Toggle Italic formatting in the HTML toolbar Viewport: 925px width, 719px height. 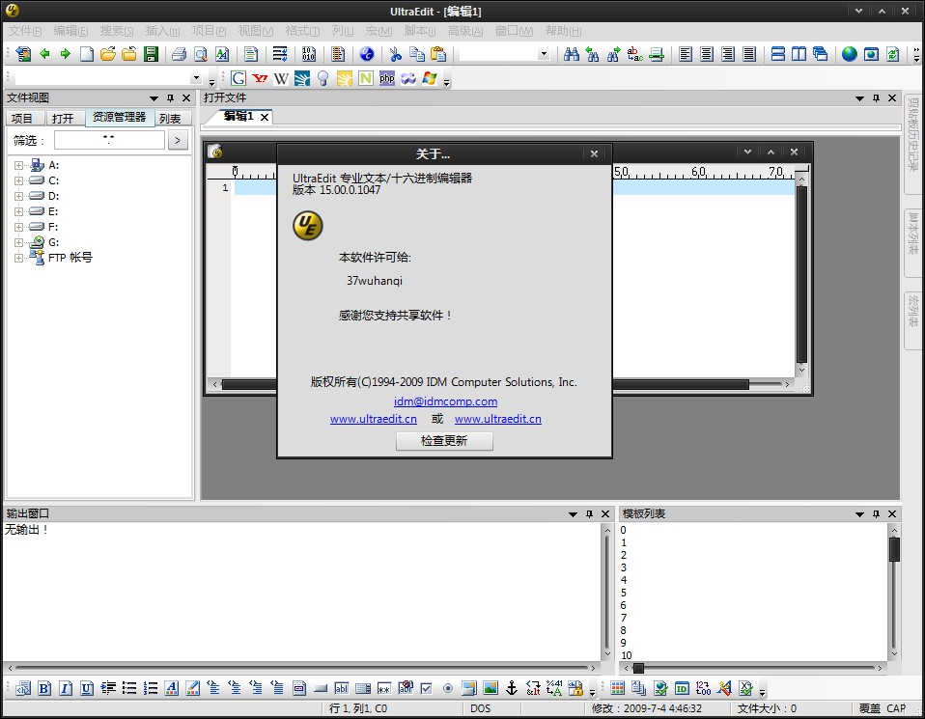click(66, 688)
